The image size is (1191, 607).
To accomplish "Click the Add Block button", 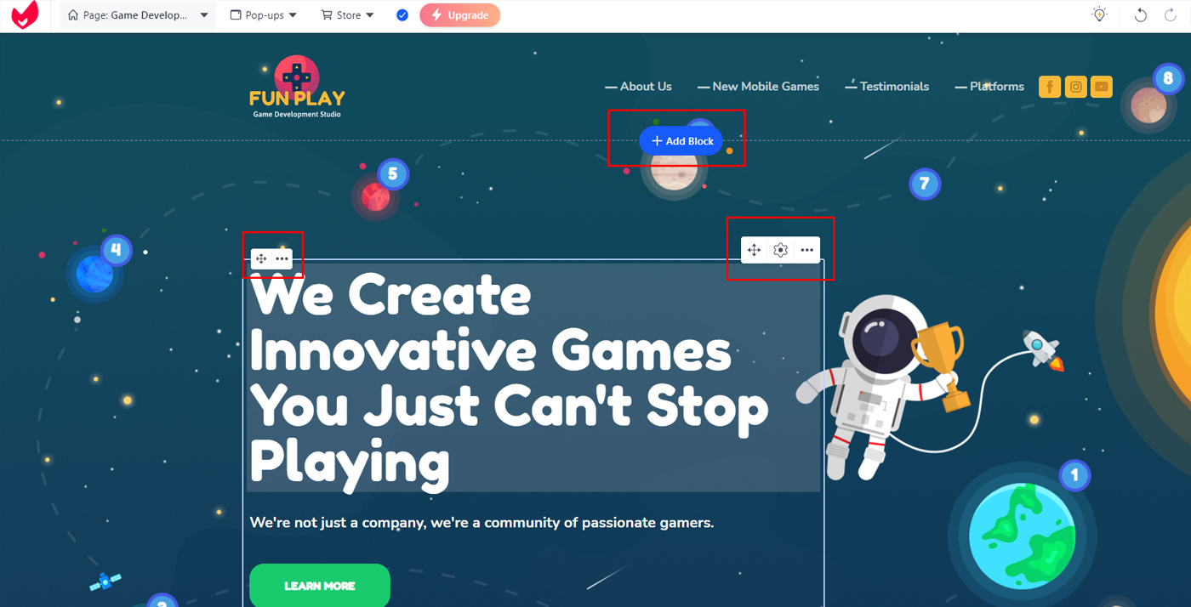I will 681,141.
